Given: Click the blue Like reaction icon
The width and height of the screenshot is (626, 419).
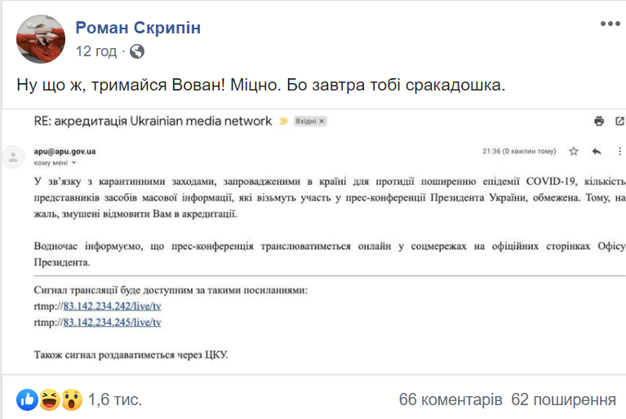Looking at the screenshot, I should 27,399.
